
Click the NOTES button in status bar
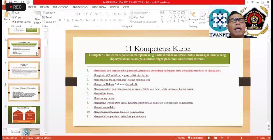click(180, 138)
